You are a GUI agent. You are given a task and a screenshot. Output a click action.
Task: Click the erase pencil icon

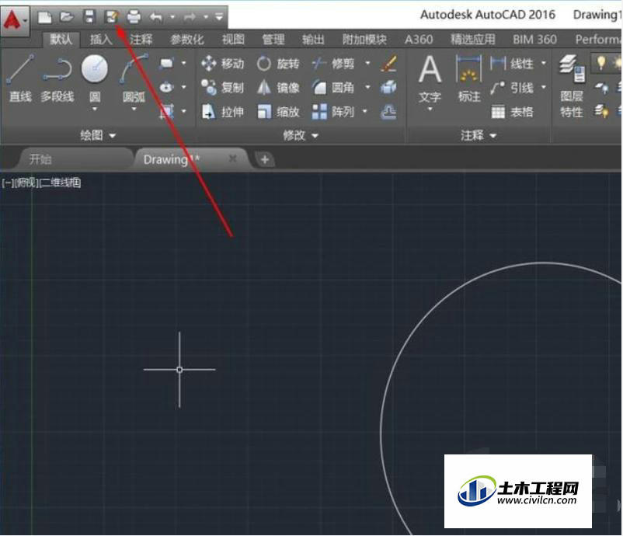[x=388, y=63]
